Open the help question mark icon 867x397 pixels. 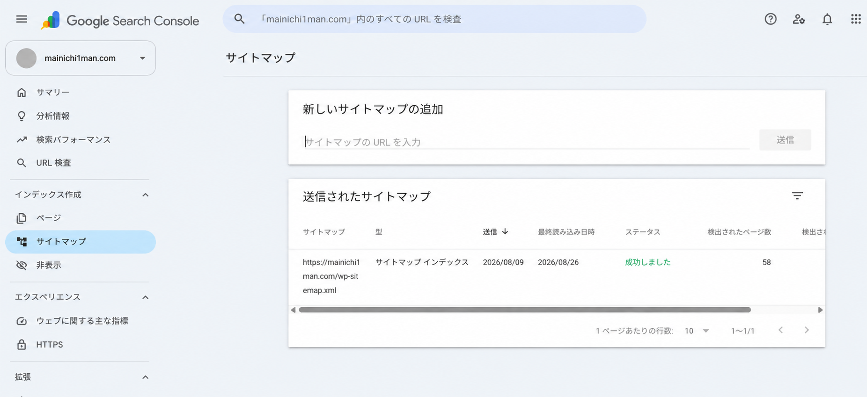click(x=771, y=19)
